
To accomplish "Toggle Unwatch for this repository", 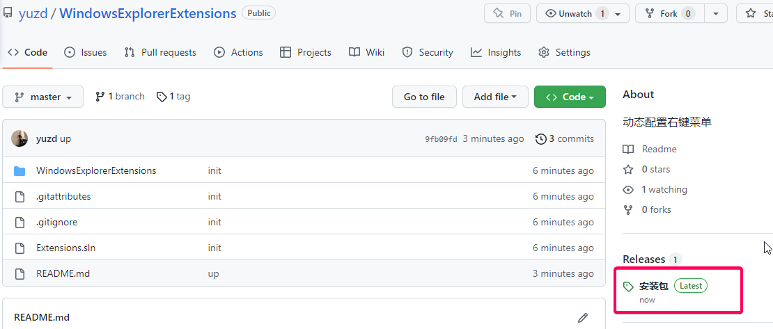I will click(583, 13).
